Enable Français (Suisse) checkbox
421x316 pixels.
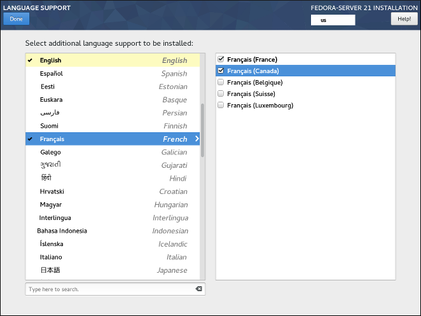(221, 93)
